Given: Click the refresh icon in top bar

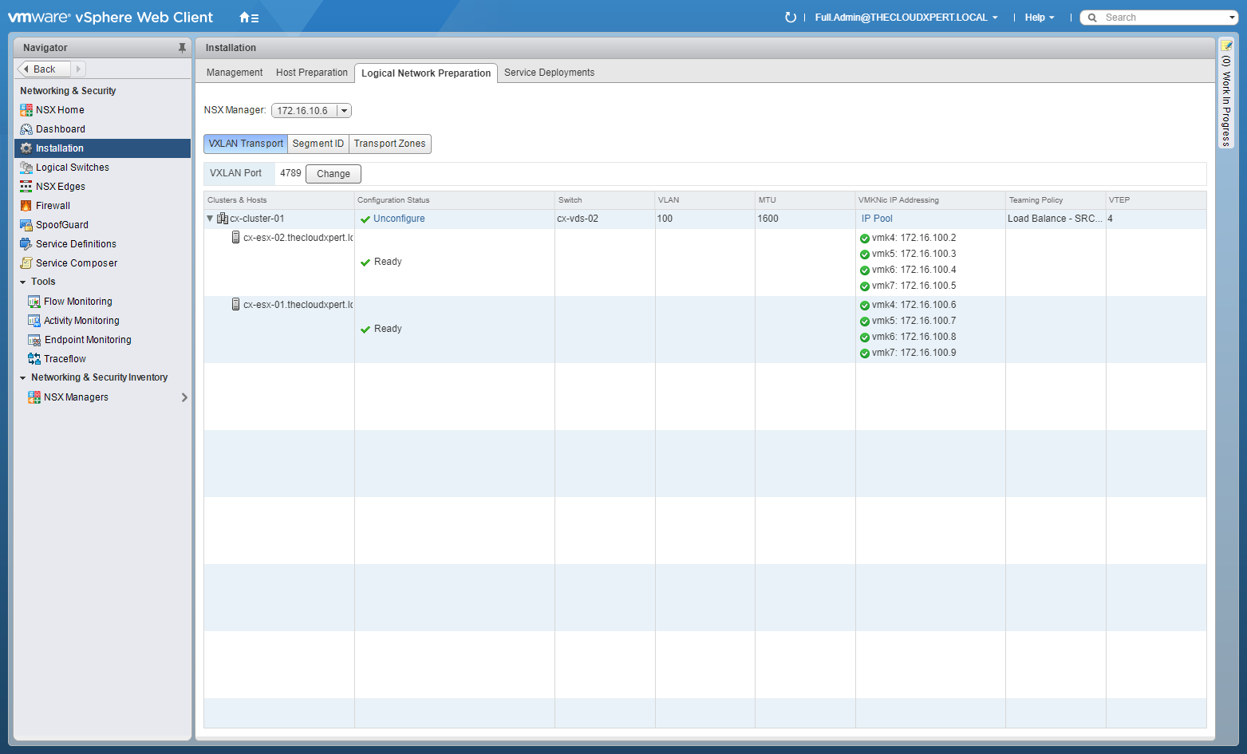Looking at the screenshot, I should click(790, 18).
